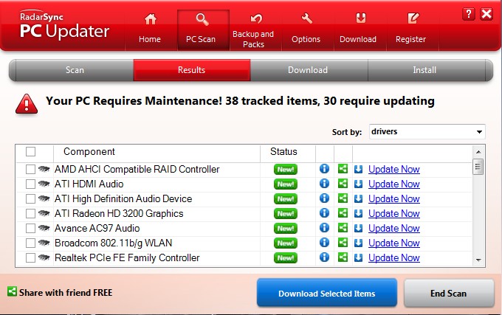Screen dimensions: 502x315
Task: Open info icon for ATI Radeon HD 3200 Graphics
Action: 324,212
